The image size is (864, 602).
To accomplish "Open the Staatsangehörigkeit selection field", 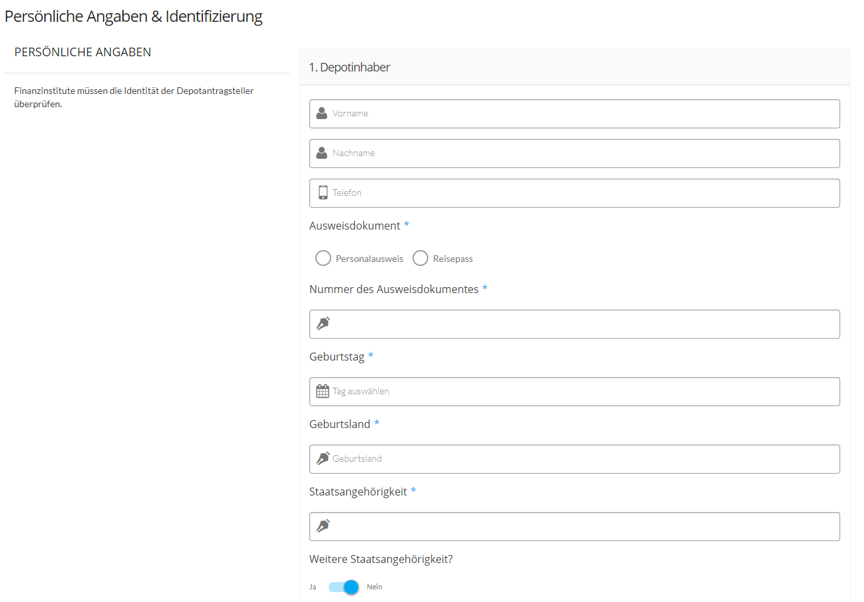I will [582, 527].
